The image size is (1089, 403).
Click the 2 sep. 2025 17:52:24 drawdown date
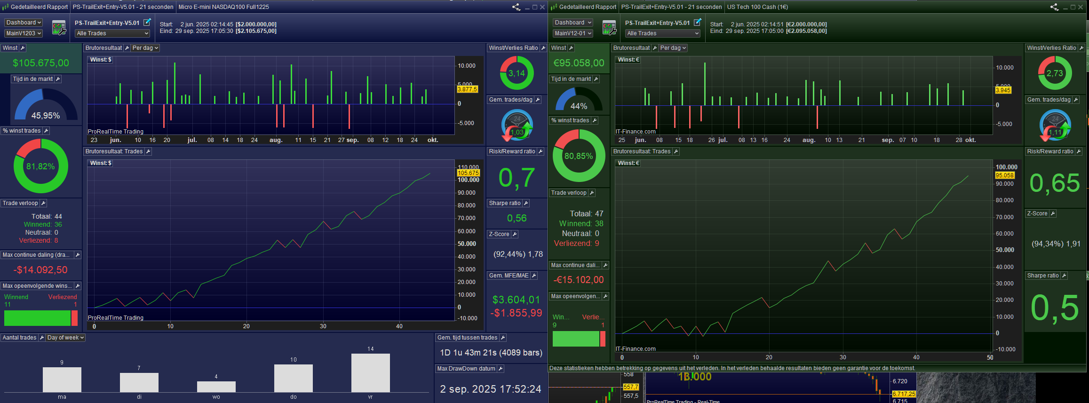[x=491, y=389]
